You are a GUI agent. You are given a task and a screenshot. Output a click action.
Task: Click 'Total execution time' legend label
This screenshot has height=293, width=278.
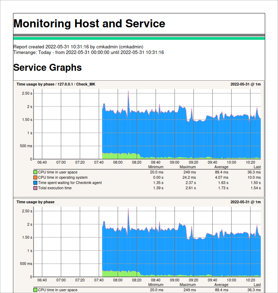click(x=55, y=188)
